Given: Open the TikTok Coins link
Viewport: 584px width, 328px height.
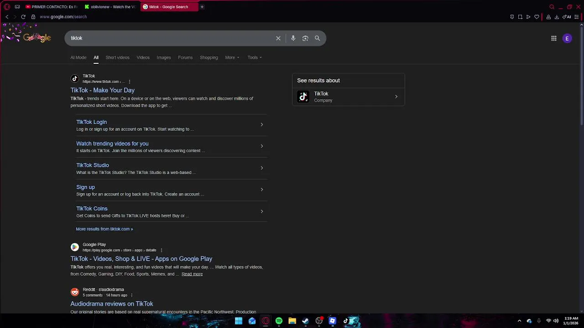Looking at the screenshot, I should pyautogui.click(x=92, y=209).
